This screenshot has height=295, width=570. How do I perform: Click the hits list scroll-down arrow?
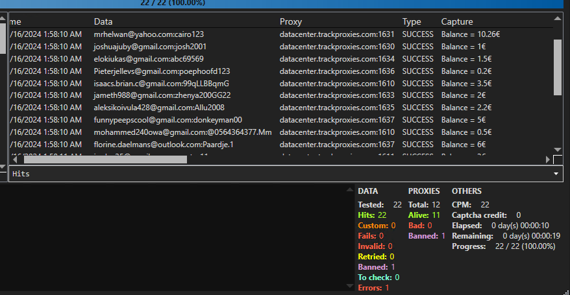click(x=558, y=150)
